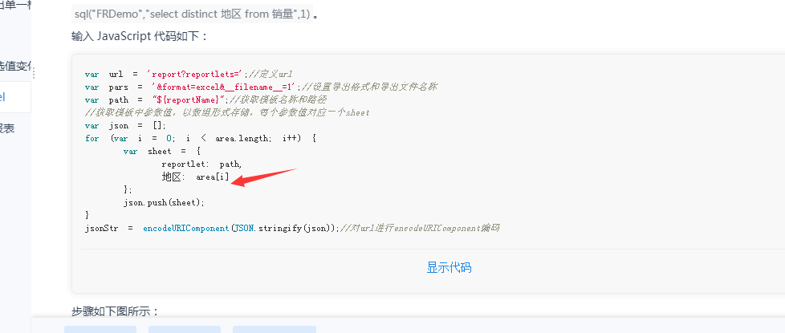Image resolution: width=785 pixels, height=333 pixels.
Task: Click the red arrow annotation in the code
Action: click(x=264, y=178)
